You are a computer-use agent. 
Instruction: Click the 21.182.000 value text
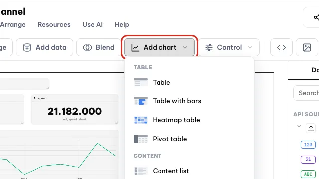(74, 111)
